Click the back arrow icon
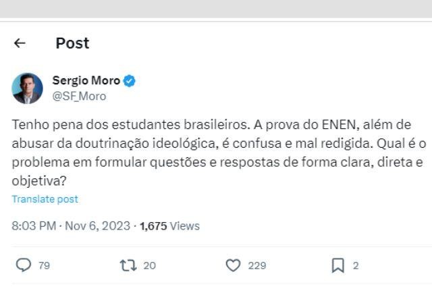Image resolution: width=432 pixels, height=297 pixels. [20, 43]
